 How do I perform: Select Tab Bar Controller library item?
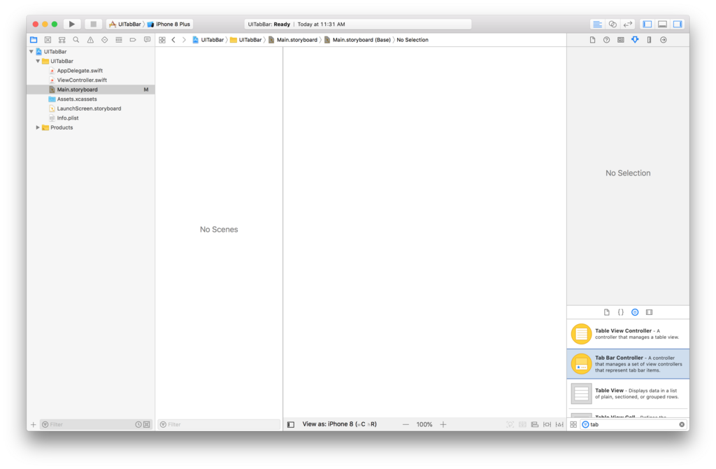(628, 364)
